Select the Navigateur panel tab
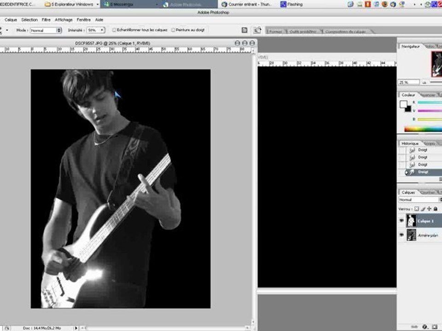442x331 pixels. (410, 46)
